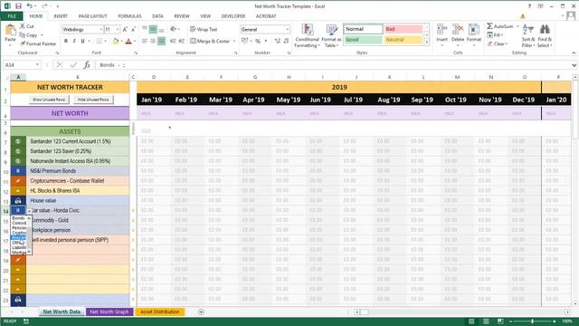Open the FILE tab
The image size is (579, 326).
tap(12, 16)
